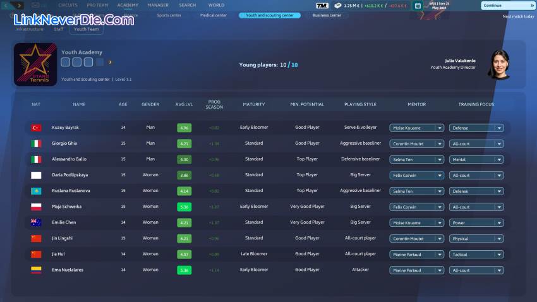Open the Staff sub-tab
Viewport: 537px width, 302px height.
coord(59,29)
